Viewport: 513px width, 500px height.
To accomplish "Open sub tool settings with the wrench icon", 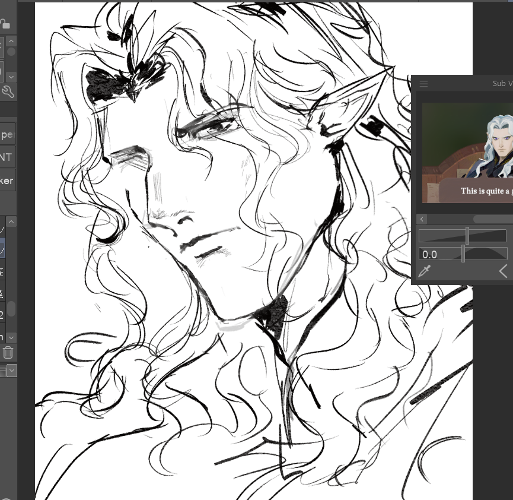I will coord(8,92).
